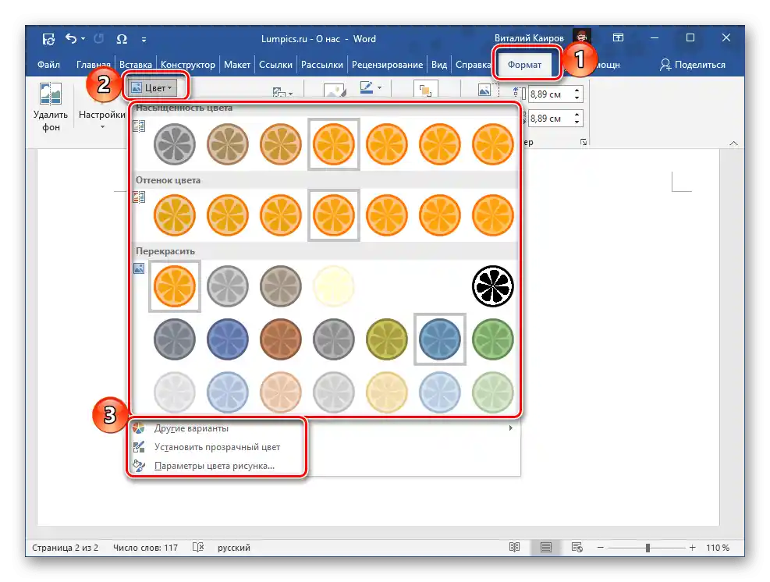
Task: Click русский language indicator
Action: (x=234, y=548)
